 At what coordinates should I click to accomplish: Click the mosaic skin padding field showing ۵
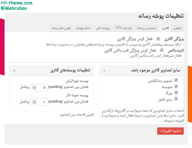click(39, 87)
